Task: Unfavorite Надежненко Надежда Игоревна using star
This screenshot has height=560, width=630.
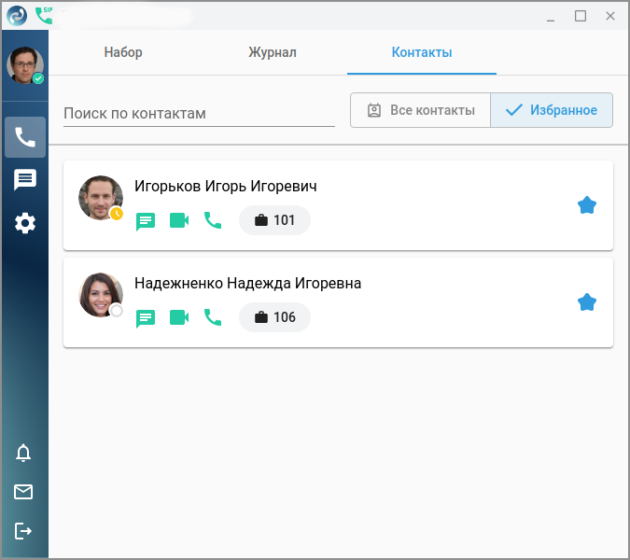Action: point(587,302)
